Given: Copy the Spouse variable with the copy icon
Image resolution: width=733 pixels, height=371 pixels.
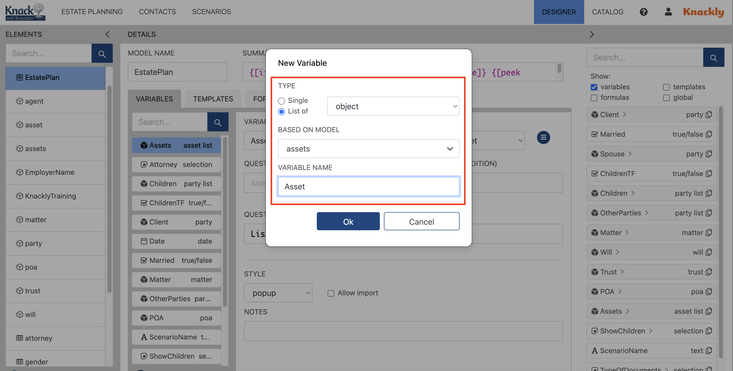Looking at the screenshot, I should [709, 154].
